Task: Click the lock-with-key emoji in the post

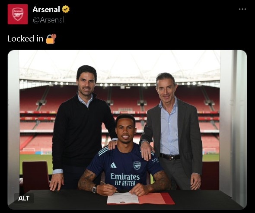Action: coord(51,39)
